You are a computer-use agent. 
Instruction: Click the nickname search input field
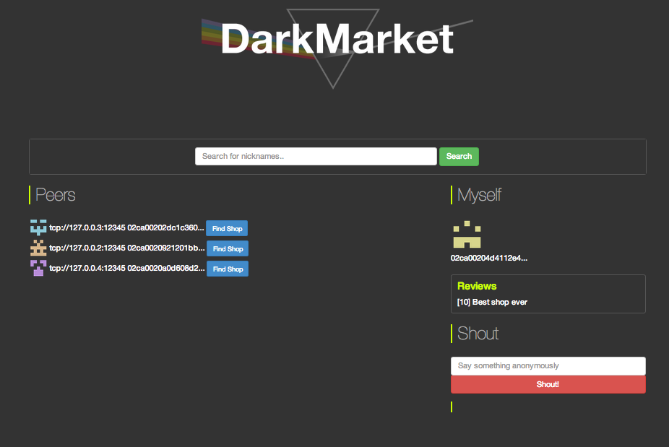coord(316,156)
